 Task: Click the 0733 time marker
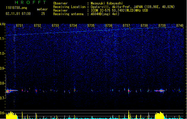pyautogui.click(x=55, y=26)
